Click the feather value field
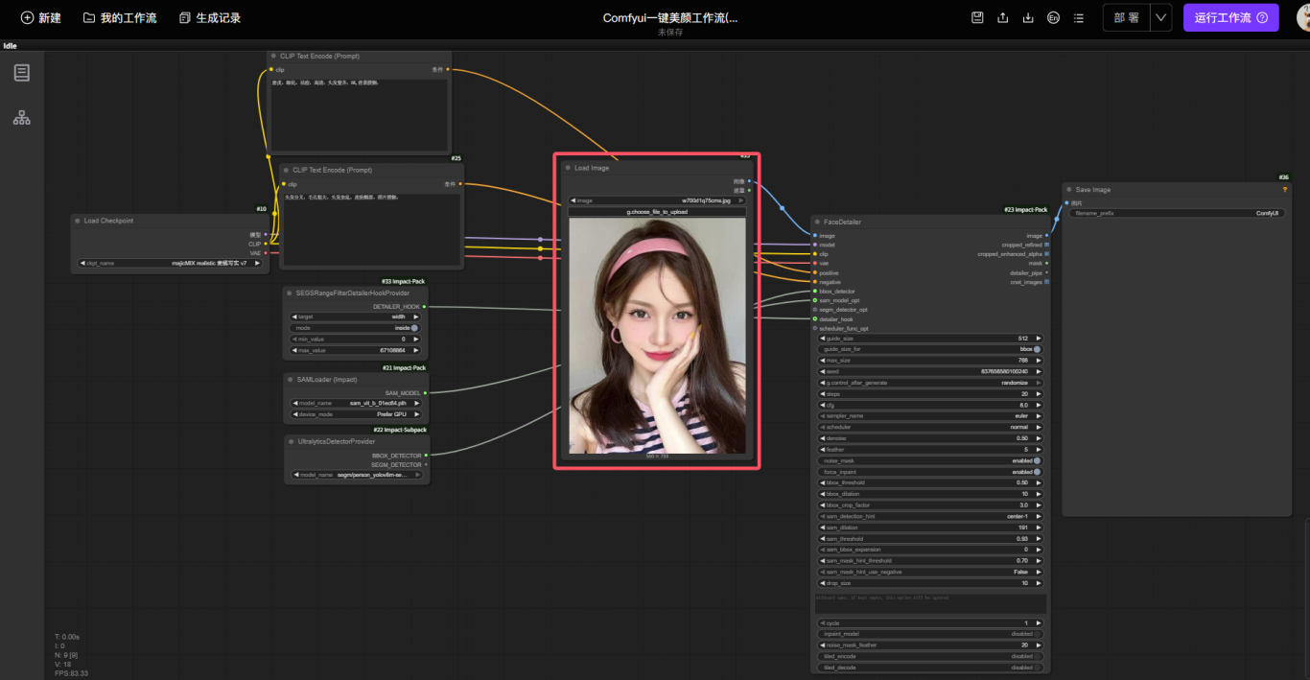The width and height of the screenshot is (1310, 680). (x=929, y=449)
